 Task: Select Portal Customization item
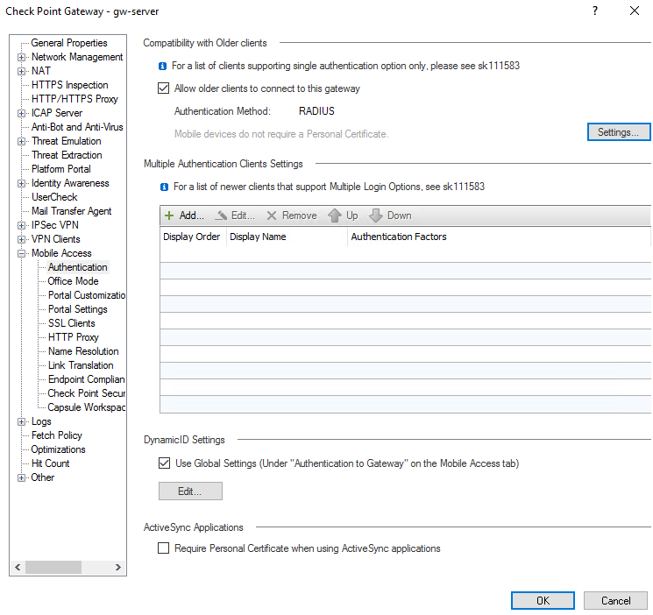point(87,295)
